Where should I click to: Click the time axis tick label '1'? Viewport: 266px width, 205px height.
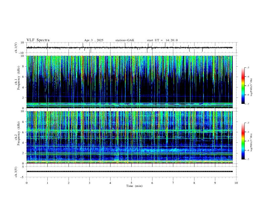[x=47, y=183]
